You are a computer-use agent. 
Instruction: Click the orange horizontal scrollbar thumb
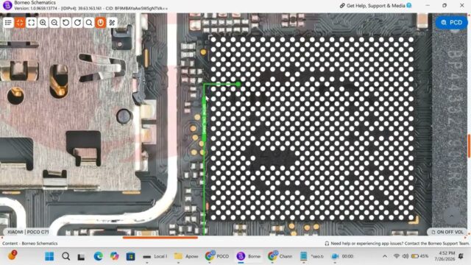tap(160, 237)
